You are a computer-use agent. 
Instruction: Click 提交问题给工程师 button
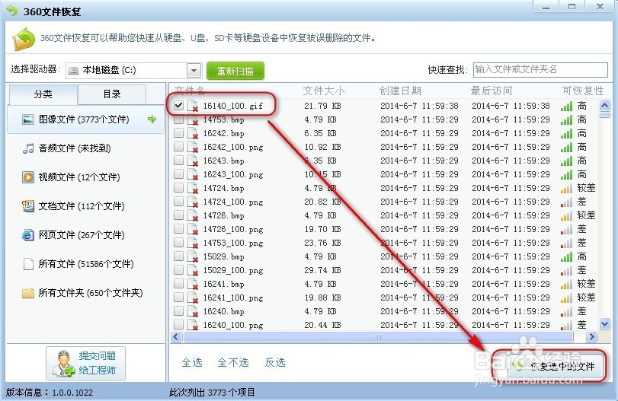click(86, 363)
